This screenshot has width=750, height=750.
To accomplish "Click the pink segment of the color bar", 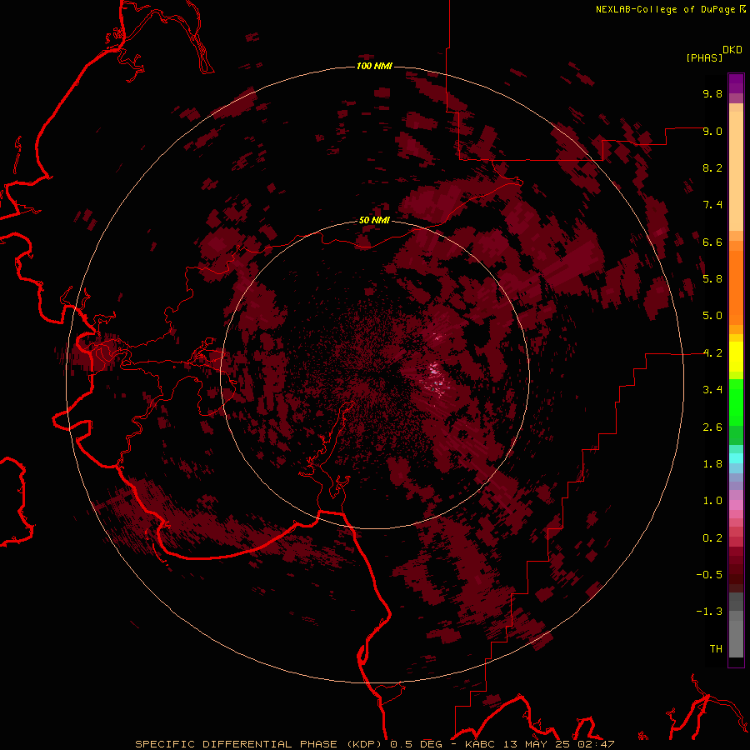I will point(736,505).
